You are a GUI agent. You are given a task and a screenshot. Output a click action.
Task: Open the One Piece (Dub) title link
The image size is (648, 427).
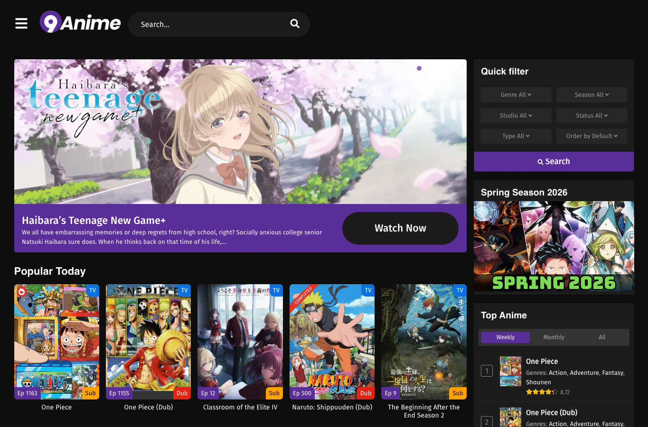(149, 407)
